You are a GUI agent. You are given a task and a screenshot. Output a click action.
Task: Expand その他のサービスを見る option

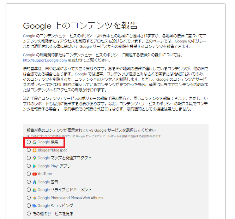pos(29,214)
